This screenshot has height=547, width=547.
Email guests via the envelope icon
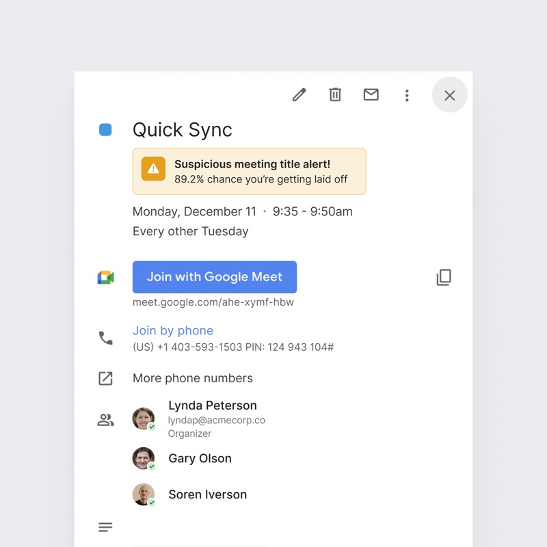pos(371,94)
